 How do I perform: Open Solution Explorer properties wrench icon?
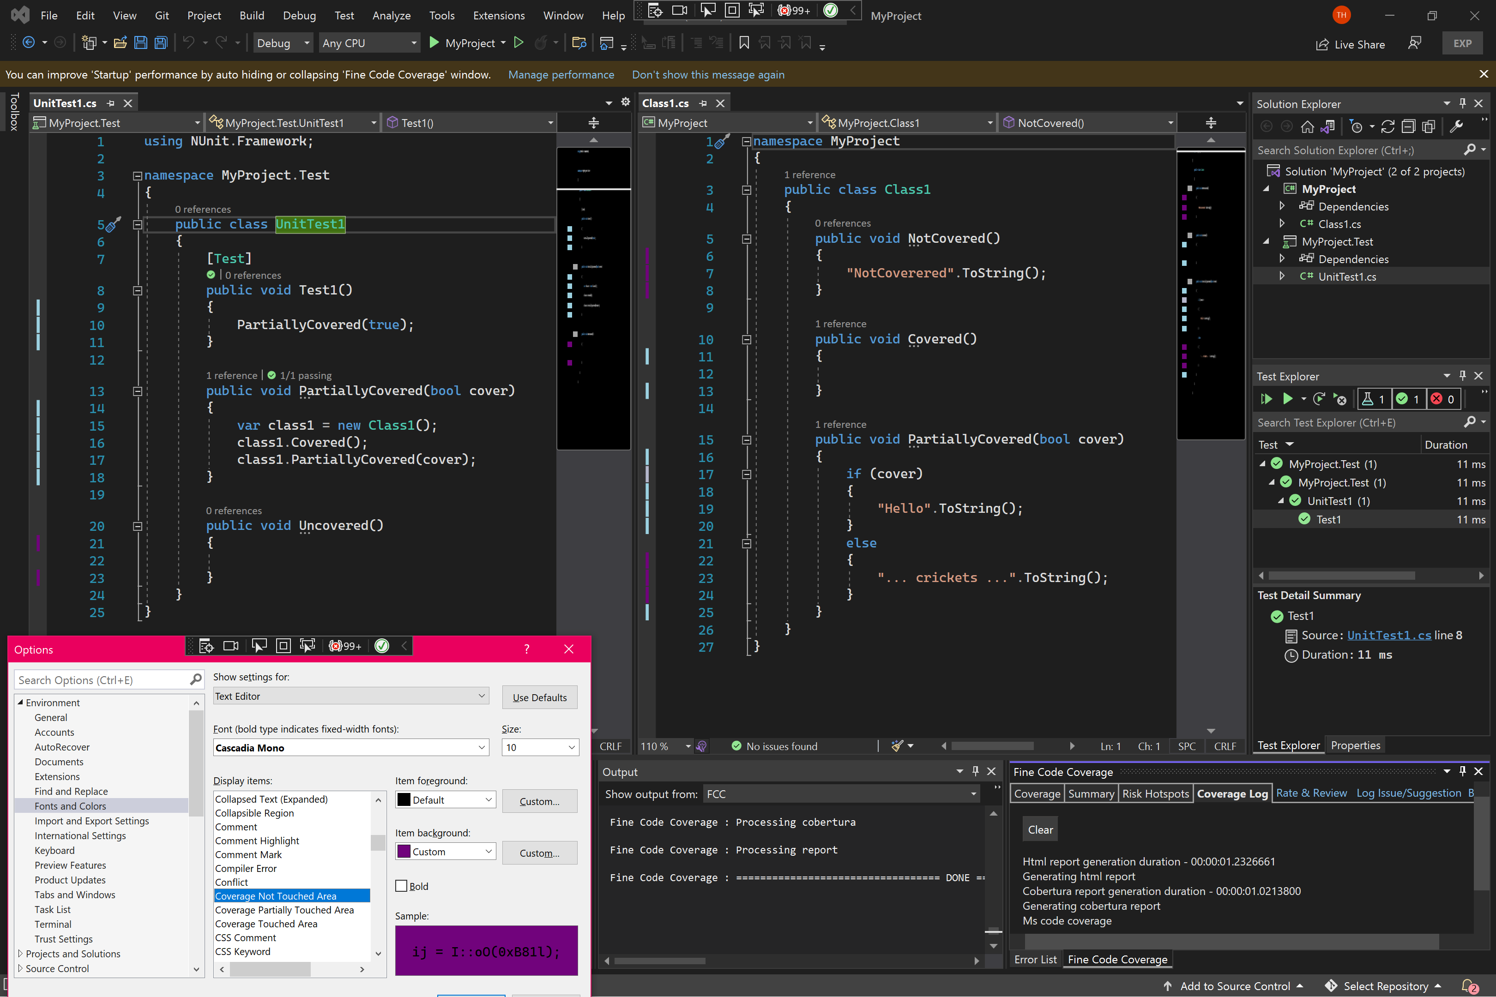(x=1457, y=126)
